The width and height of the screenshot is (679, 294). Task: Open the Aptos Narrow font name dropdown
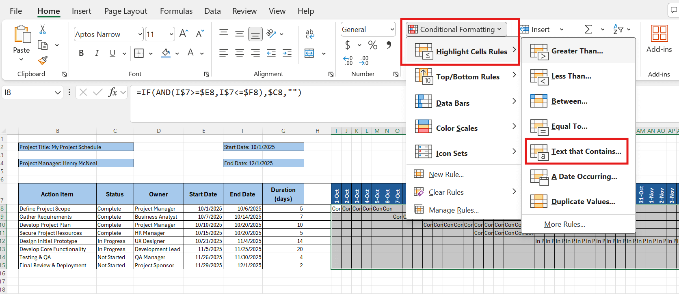coord(140,34)
